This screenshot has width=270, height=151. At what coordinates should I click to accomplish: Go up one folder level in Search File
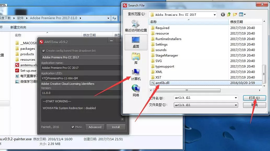[229, 15]
